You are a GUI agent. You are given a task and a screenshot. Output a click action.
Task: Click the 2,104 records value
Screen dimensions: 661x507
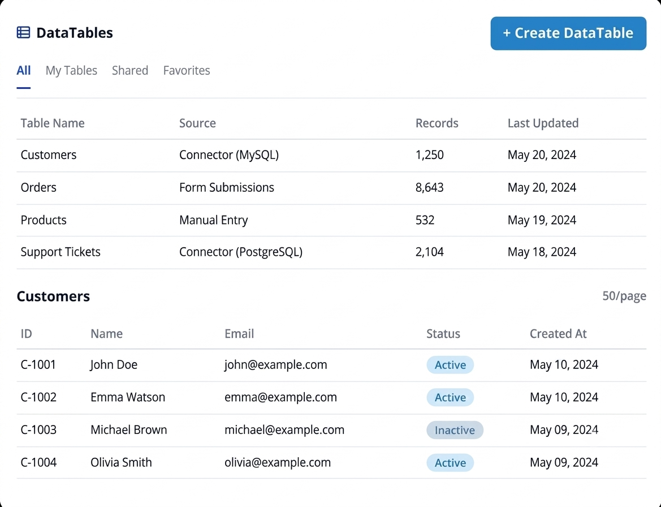430,252
